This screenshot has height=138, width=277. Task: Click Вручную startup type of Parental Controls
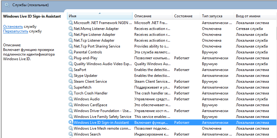[210, 52]
